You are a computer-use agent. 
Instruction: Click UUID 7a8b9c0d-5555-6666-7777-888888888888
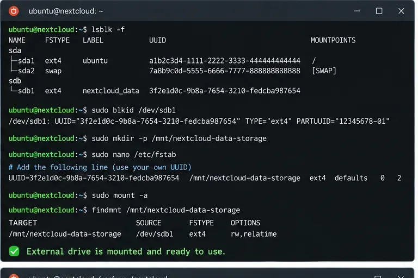coord(225,71)
